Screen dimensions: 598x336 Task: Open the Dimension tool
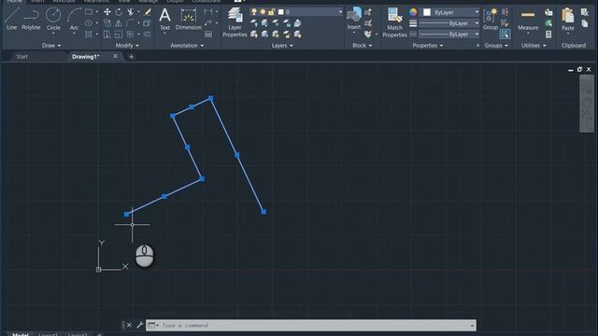tap(189, 19)
